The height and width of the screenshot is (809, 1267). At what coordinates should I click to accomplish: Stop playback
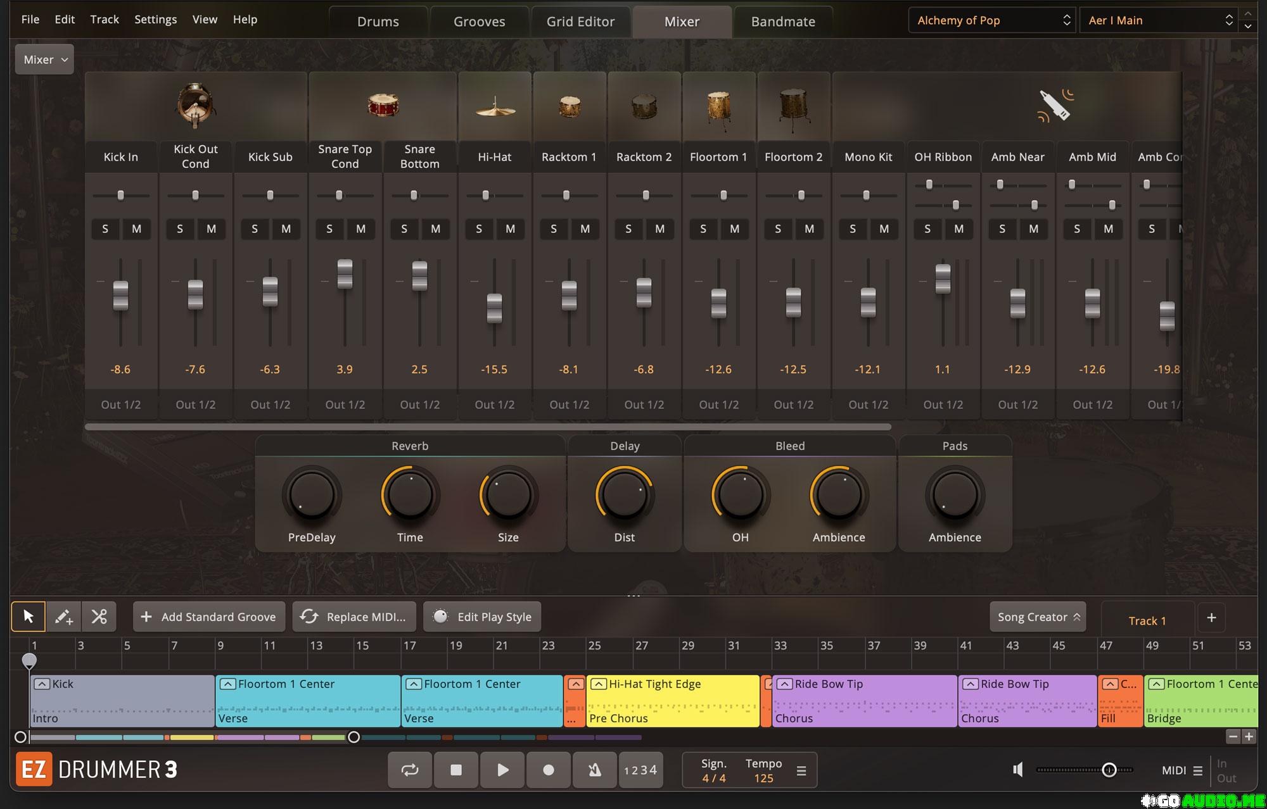point(456,770)
